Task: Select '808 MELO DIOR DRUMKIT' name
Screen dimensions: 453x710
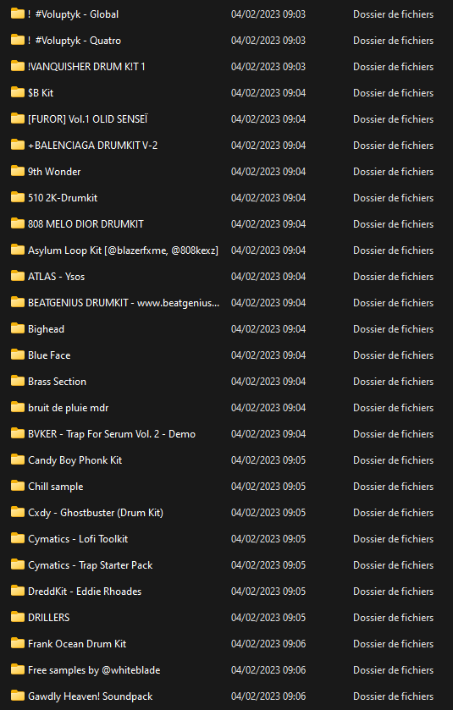Action: (86, 224)
